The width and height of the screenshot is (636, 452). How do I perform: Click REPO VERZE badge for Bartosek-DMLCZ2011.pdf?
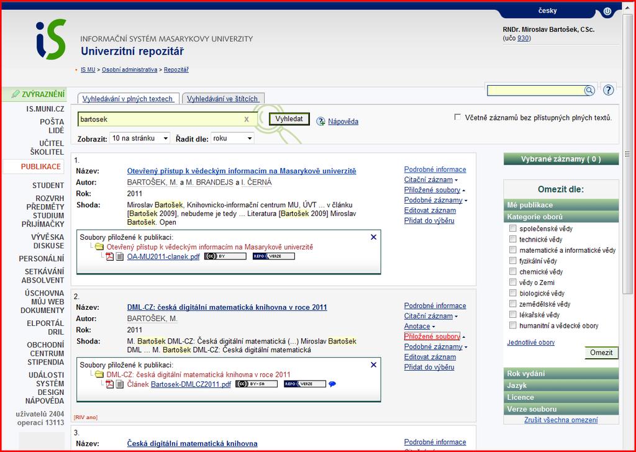[x=305, y=384]
